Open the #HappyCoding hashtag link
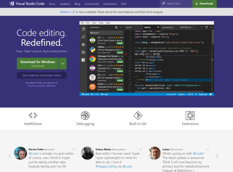 pyautogui.click(x=106, y=166)
